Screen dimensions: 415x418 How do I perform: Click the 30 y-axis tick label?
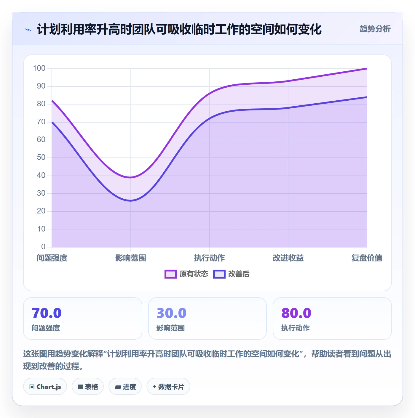[41, 193]
